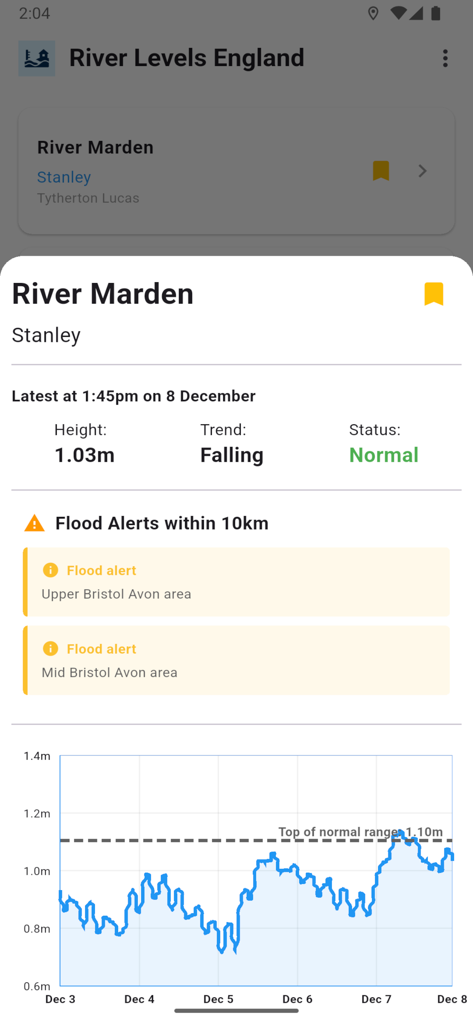The width and height of the screenshot is (473, 1024).
Task: Tap the battery icon in status bar
Action: click(x=436, y=13)
